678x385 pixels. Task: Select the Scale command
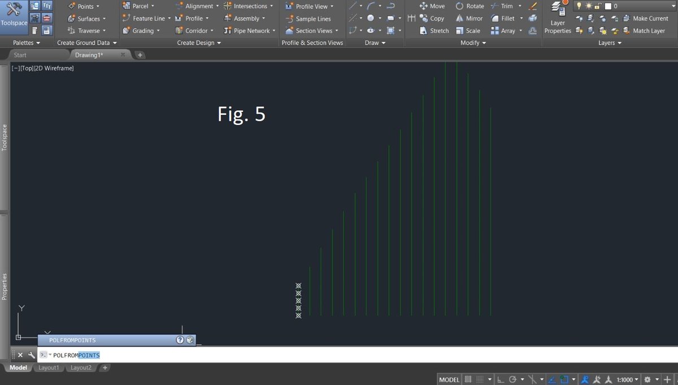pyautogui.click(x=470, y=31)
